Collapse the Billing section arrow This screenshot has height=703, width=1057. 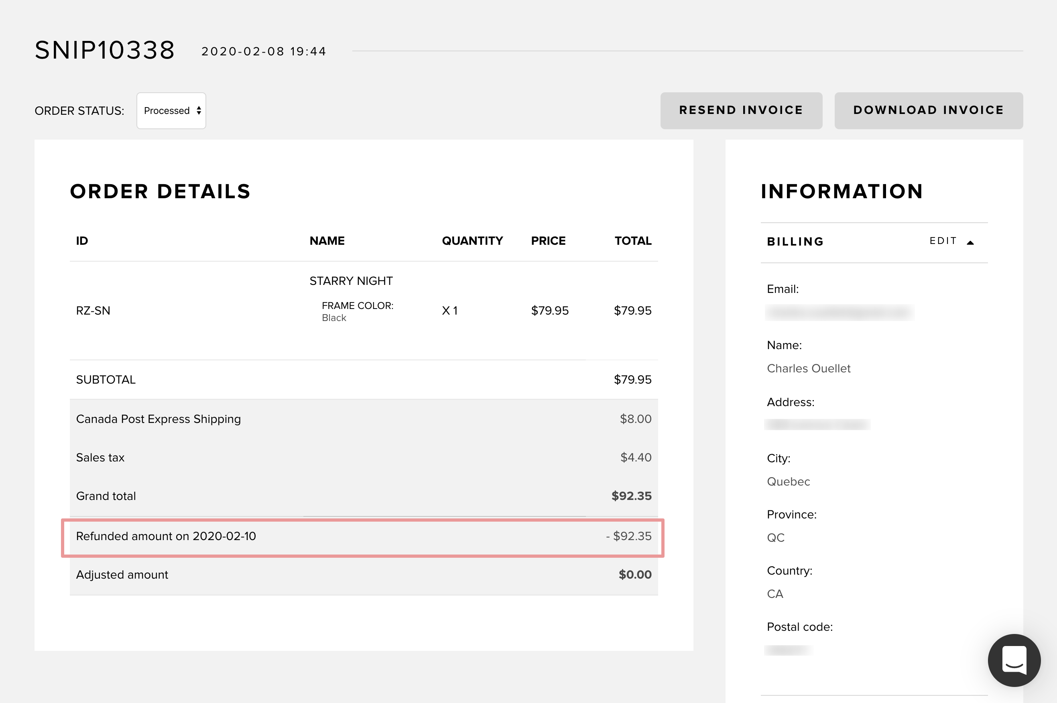pyautogui.click(x=970, y=242)
